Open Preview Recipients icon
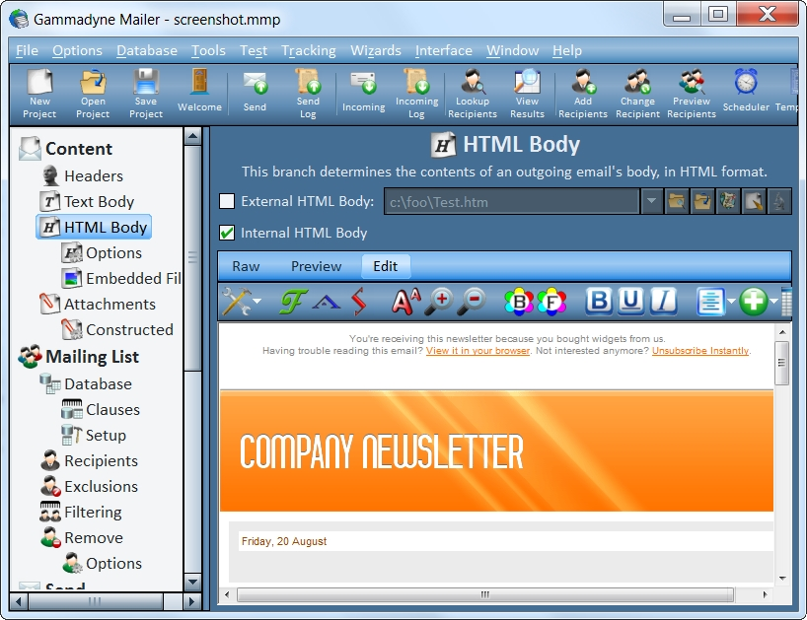This screenshot has width=807, height=620. pyautogui.click(x=692, y=94)
